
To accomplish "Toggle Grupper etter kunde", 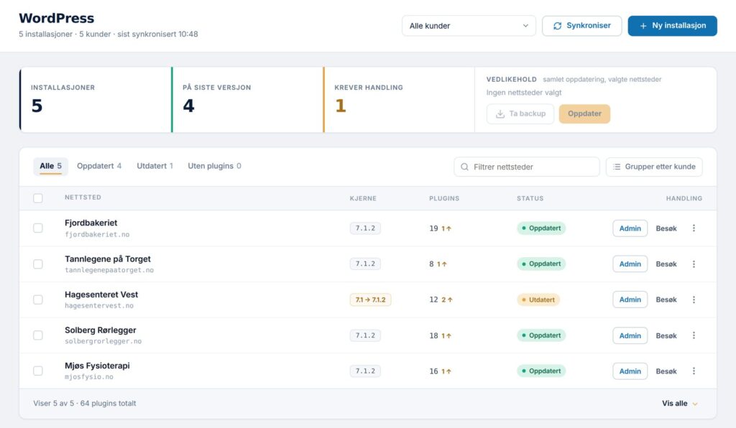I will [x=654, y=167].
